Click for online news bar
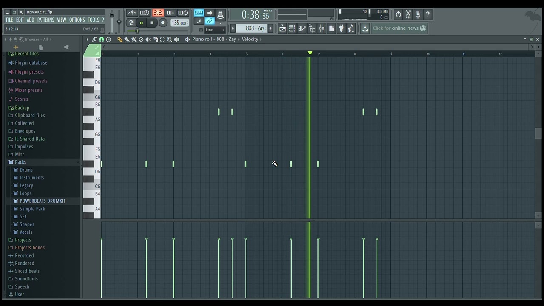Screen dimensions: 544x306 point(399,28)
